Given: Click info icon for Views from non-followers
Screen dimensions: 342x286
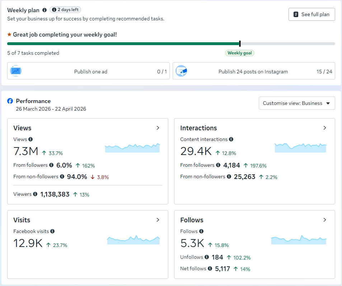Looking at the screenshot, I should pos(62,176).
